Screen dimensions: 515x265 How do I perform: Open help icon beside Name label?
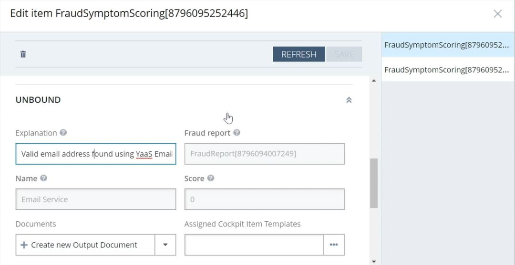[43, 178]
